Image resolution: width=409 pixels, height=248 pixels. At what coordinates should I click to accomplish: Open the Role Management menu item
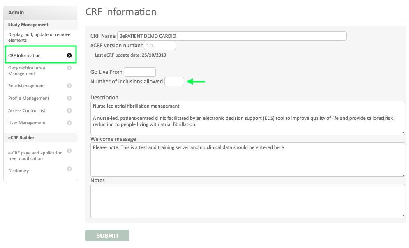27,86
